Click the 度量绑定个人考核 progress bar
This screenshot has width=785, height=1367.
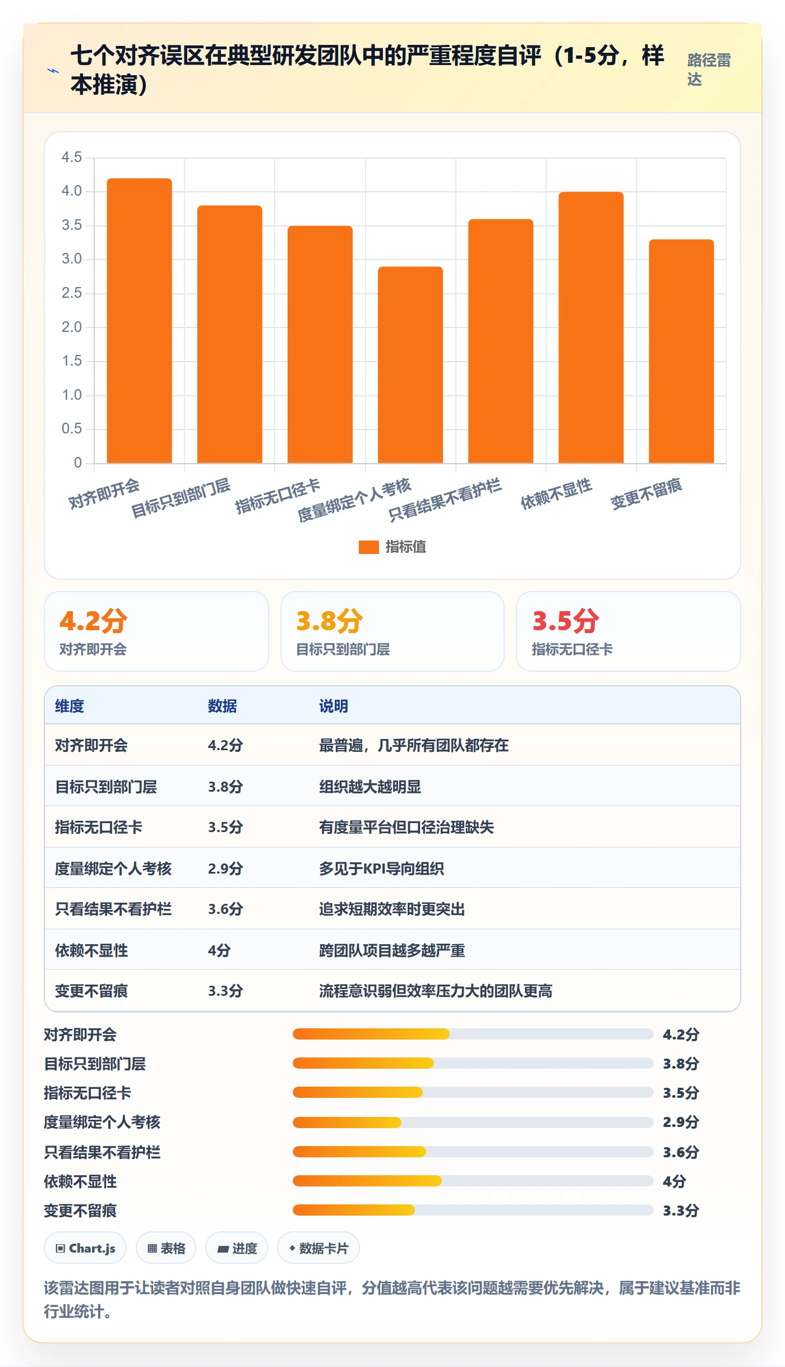click(473, 1122)
